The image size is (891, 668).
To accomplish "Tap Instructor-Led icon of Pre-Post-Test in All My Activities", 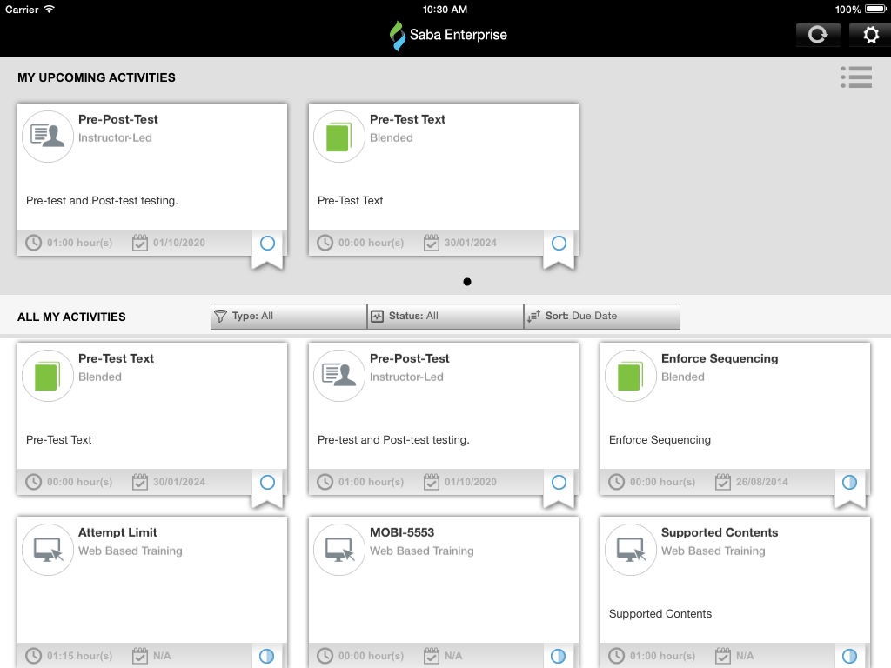I will pos(339,376).
